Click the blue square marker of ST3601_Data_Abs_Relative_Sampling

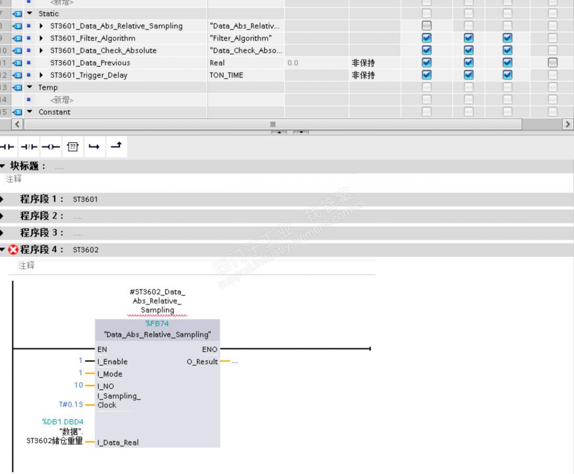tap(29, 26)
